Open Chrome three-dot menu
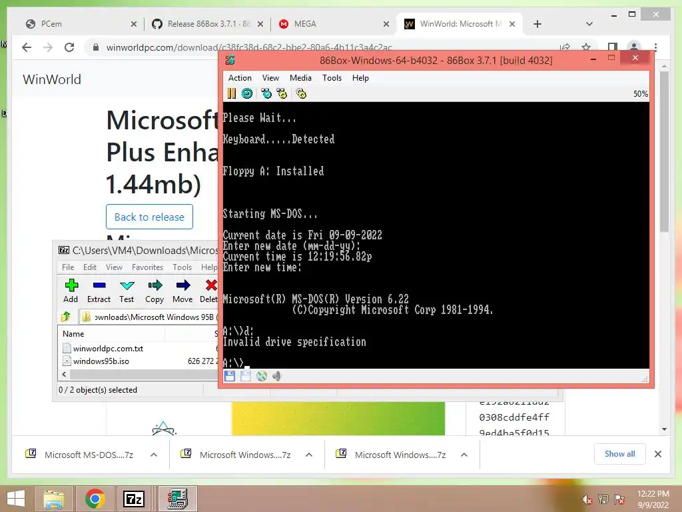The image size is (682, 512). coord(655,47)
